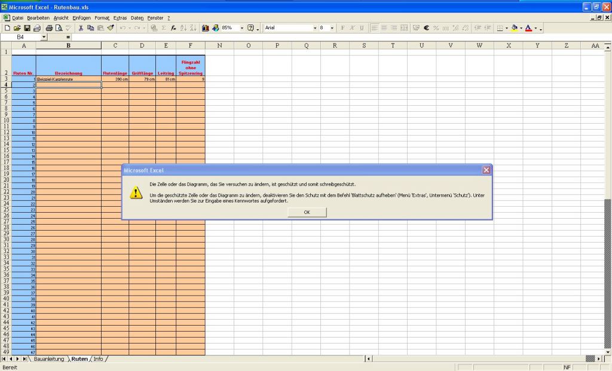Screen dimensions: 612x371
Task: Select the Format Painter brush icon
Action: click(x=111, y=28)
